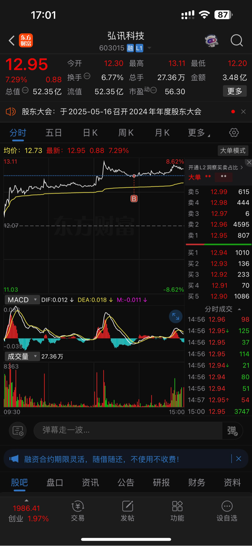
Task: Open the 成交量 indicator dropdown
Action: click(x=22, y=356)
